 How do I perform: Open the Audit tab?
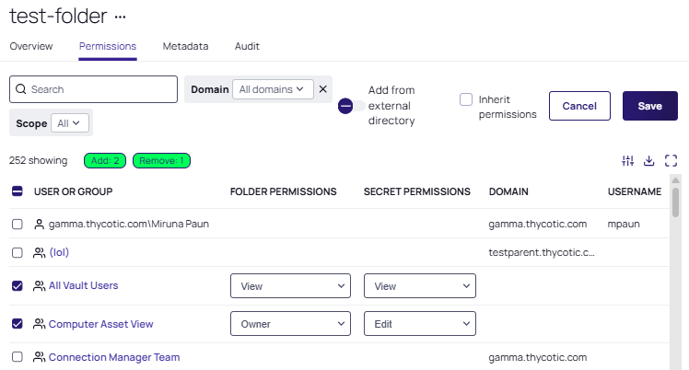tap(247, 46)
